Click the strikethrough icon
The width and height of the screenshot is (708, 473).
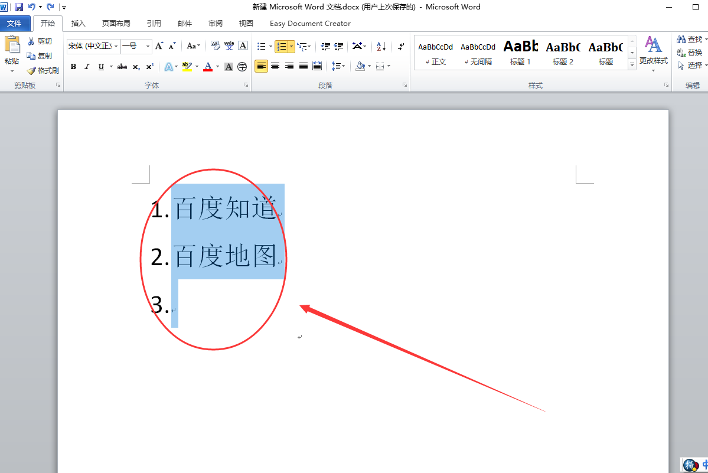122,66
